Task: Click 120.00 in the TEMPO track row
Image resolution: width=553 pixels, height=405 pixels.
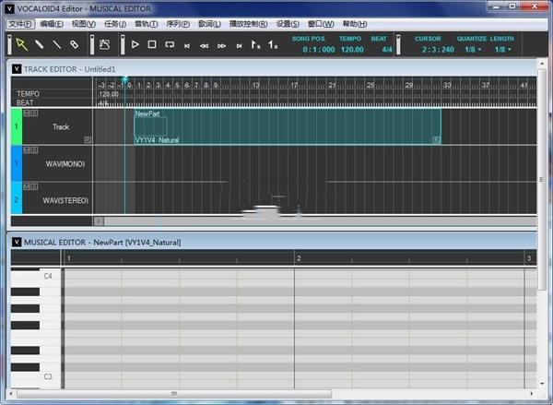Action: 109,94
